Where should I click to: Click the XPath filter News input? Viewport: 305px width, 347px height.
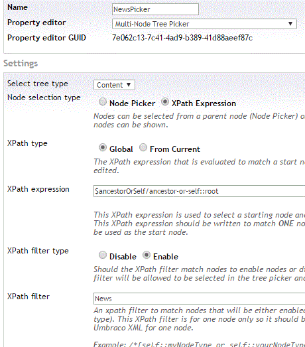click(x=199, y=299)
